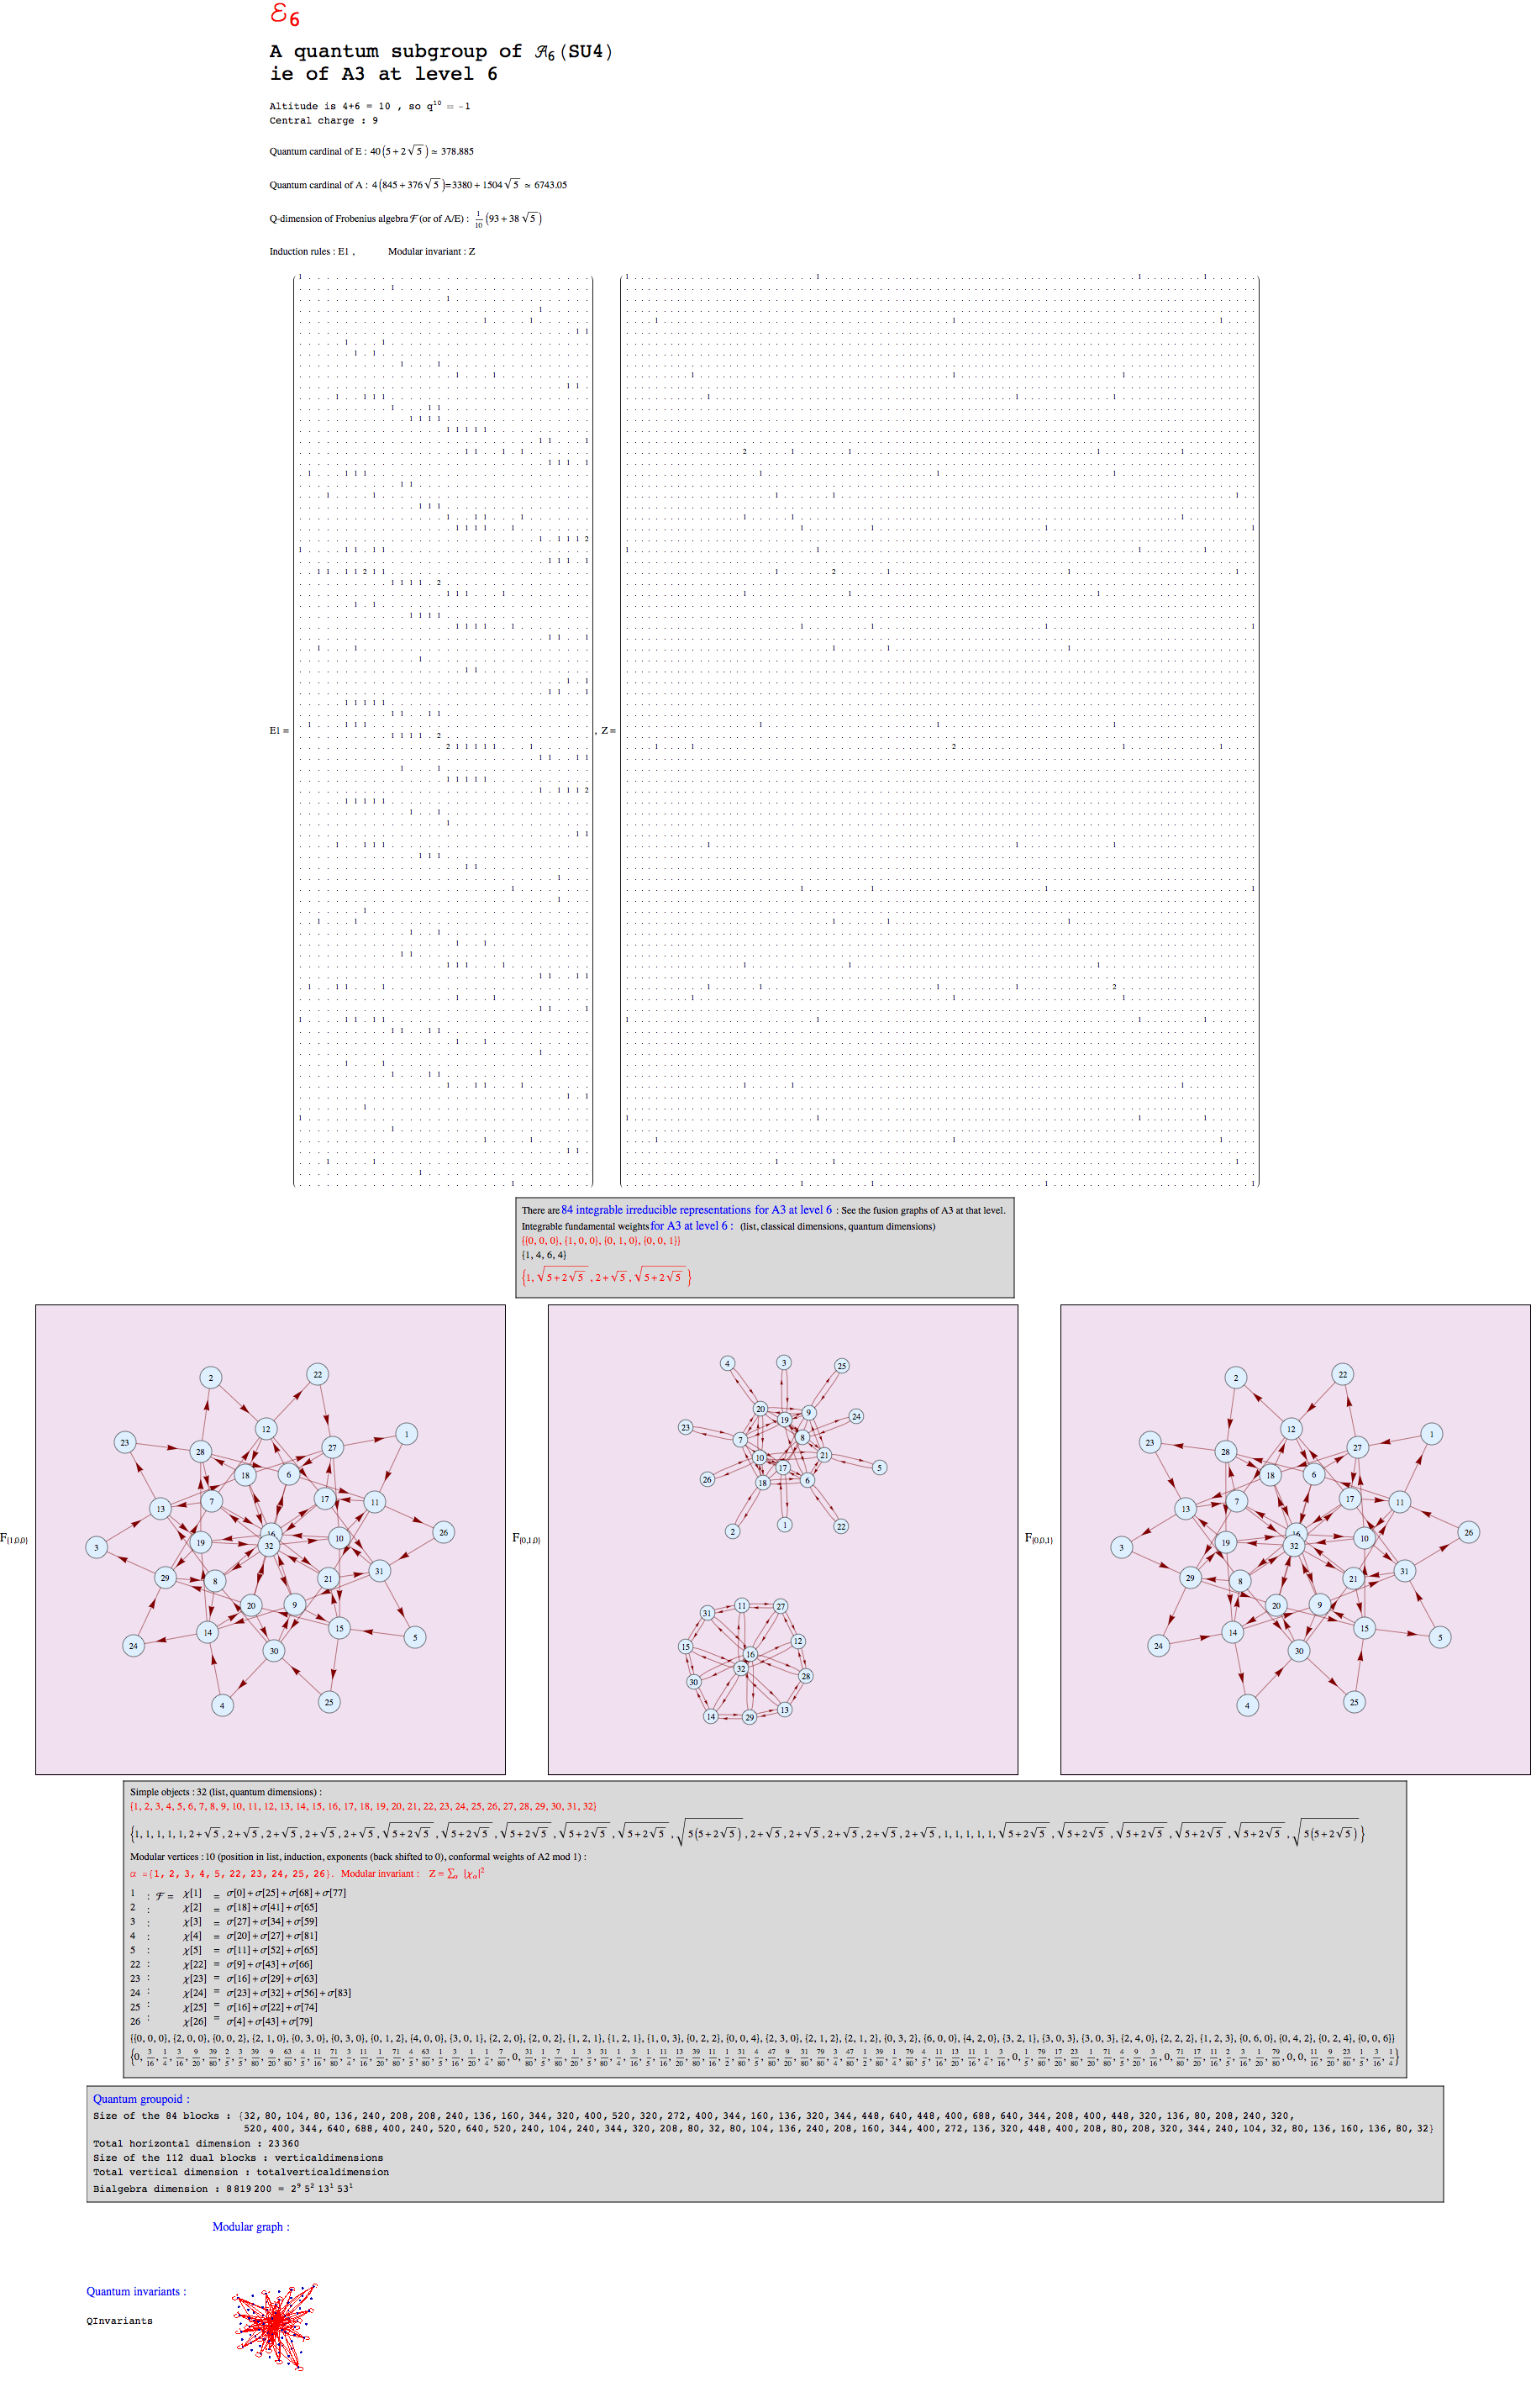Click node 26 in the F{0,1,0} graph
The width and height of the screenshot is (1531, 2408).
pyautogui.click(x=707, y=1479)
